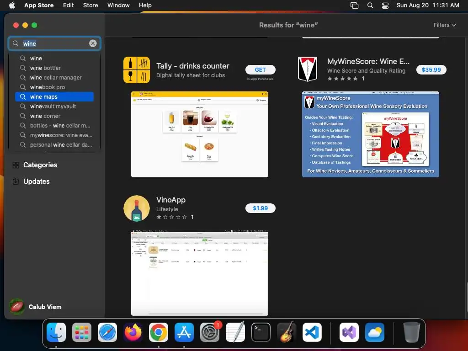Open the Store menu
The width and height of the screenshot is (468, 351).
coord(90,5)
